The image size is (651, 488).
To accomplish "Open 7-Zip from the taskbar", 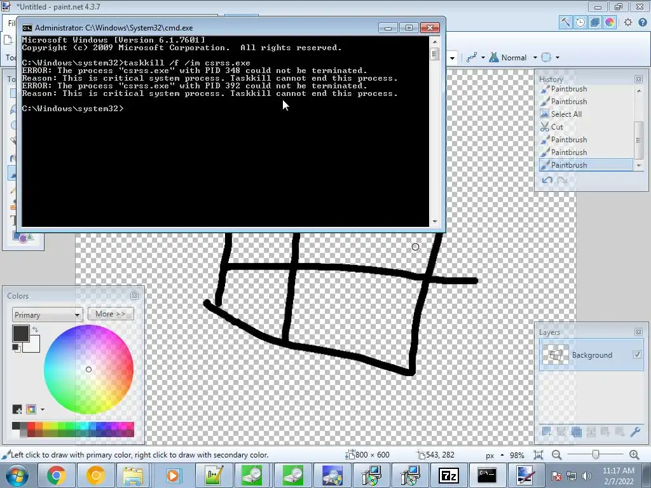I will click(448, 475).
